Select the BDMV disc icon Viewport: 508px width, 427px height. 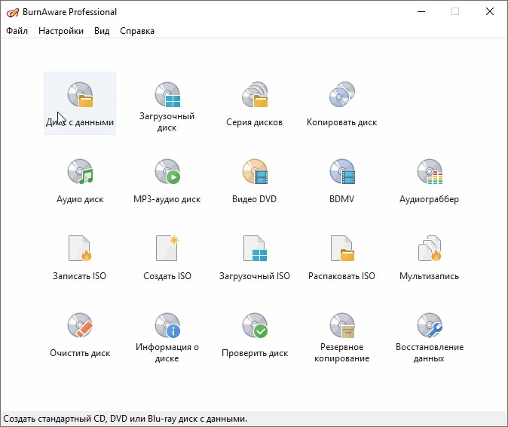341,180
